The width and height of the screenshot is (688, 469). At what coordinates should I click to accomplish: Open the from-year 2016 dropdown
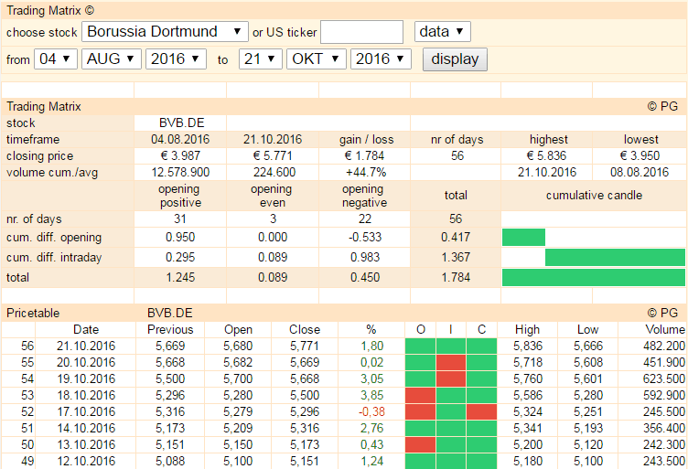[x=176, y=59]
